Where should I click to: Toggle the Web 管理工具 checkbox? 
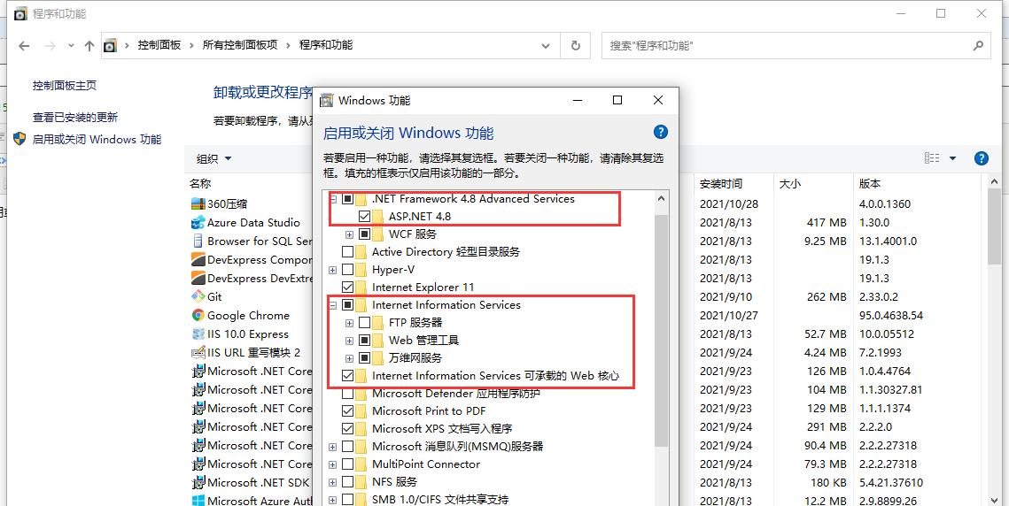click(364, 340)
